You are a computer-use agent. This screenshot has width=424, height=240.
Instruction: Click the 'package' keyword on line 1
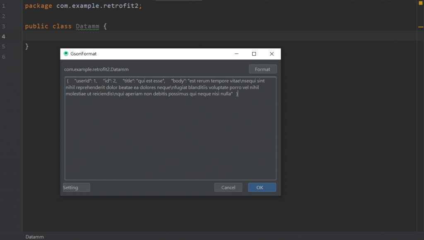(39, 6)
